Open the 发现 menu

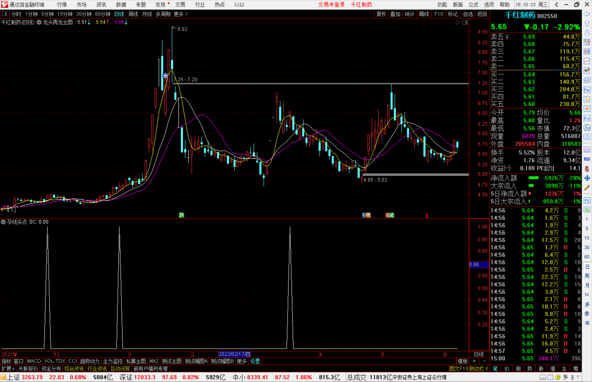[x=161, y=5]
